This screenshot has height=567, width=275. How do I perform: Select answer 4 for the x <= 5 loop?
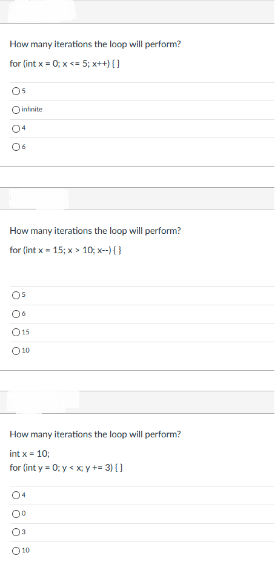point(16,128)
